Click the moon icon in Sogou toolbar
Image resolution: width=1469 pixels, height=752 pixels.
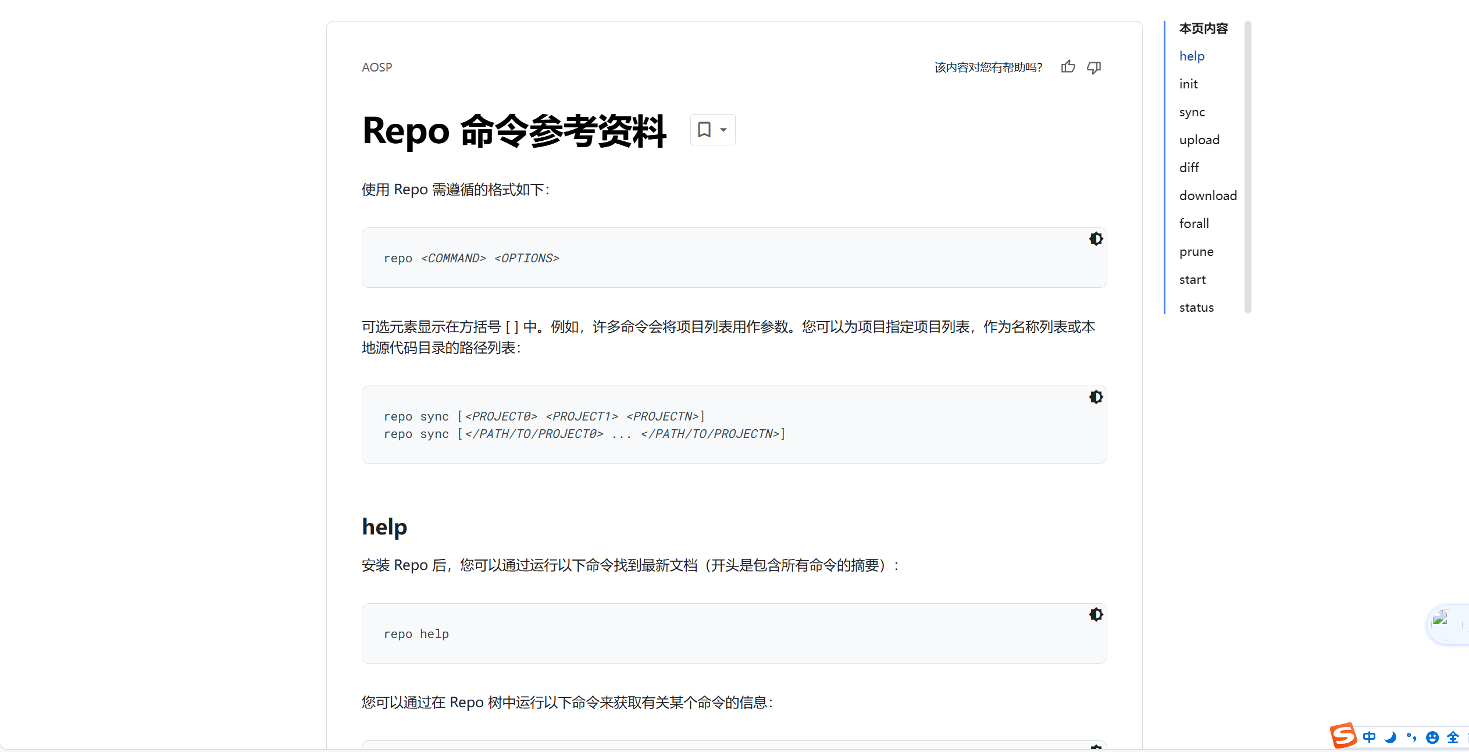1390,737
